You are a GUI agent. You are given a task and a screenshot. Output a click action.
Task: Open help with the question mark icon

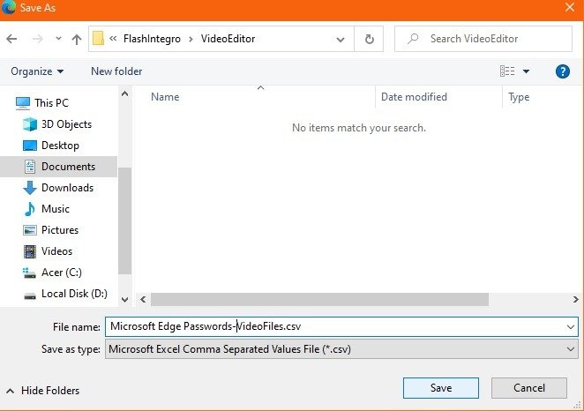(563, 71)
